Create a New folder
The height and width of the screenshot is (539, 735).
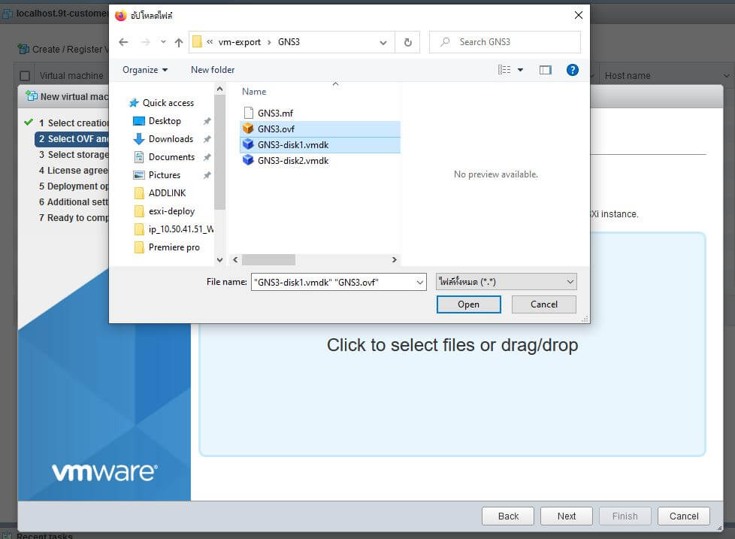213,70
